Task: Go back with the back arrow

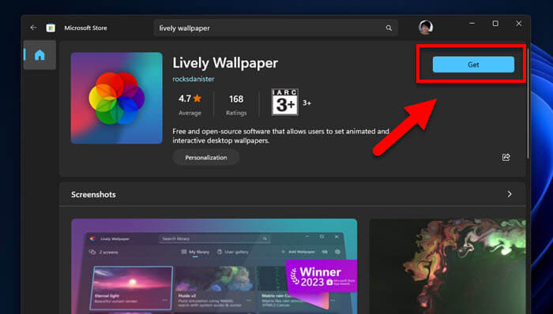Action: pyautogui.click(x=33, y=28)
